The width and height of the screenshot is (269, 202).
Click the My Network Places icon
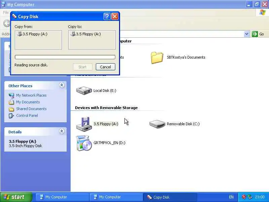click(11, 95)
